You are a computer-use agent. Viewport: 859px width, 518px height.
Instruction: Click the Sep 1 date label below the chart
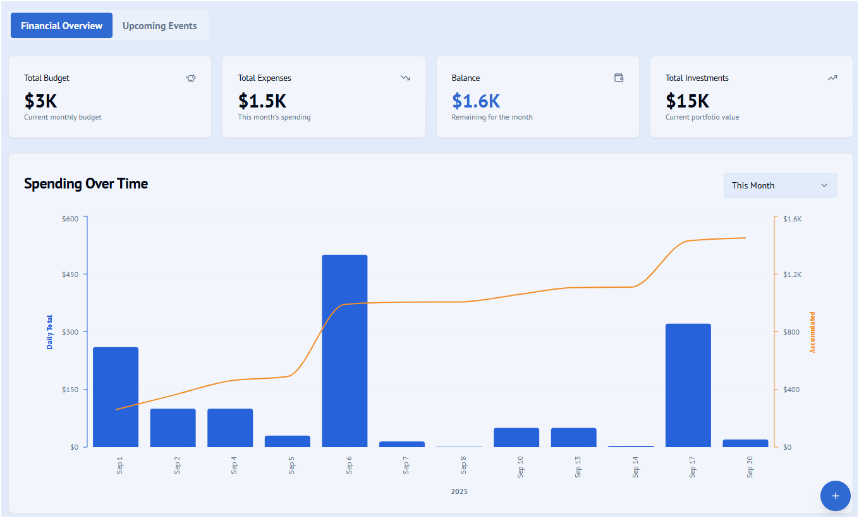121,465
